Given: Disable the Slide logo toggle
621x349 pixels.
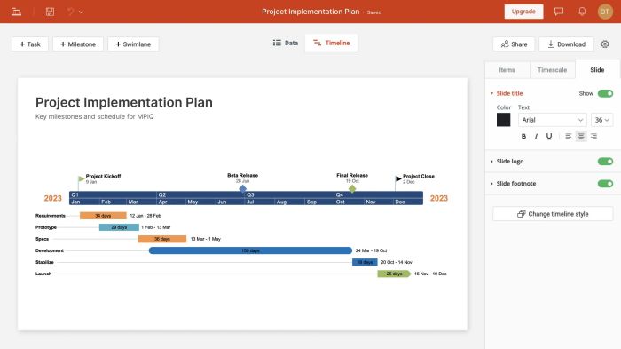Looking at the screenshot, I should click(605, 162).
